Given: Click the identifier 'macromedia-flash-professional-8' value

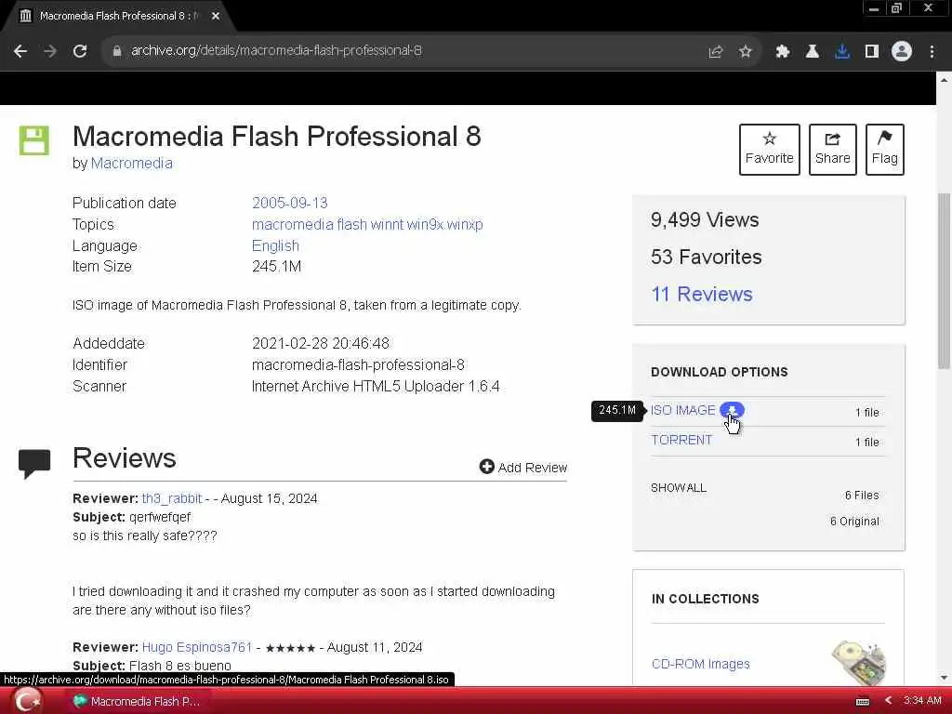Looking at the screenshot, I should click(358, 364).
